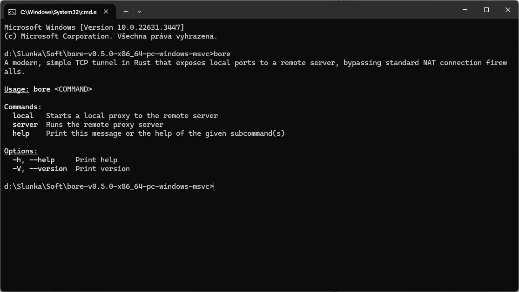519x292 pixels.
Task: Click the underlined "Options:" heading
Action: click(21, 151)
